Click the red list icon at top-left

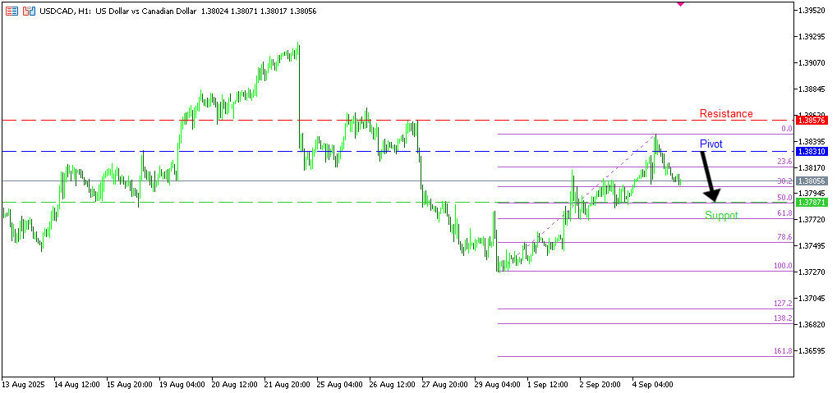click(11, 11)
